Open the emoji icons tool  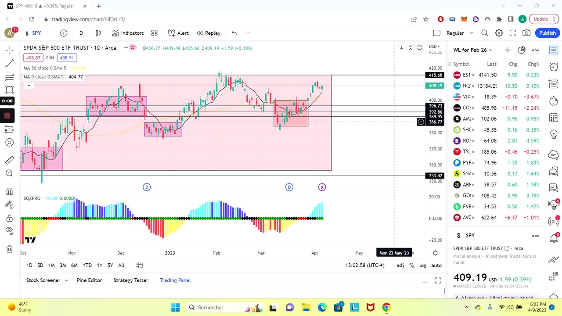9,143
